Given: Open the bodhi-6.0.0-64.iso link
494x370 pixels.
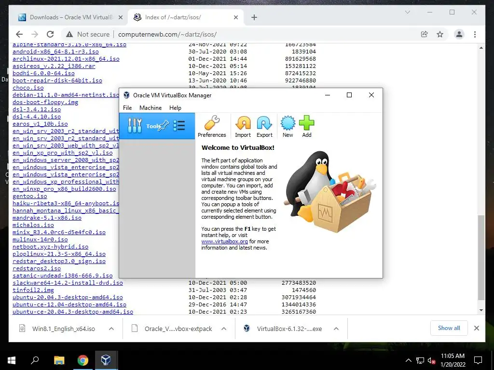Looking at the screenshot, I should (x=43, y=73).
